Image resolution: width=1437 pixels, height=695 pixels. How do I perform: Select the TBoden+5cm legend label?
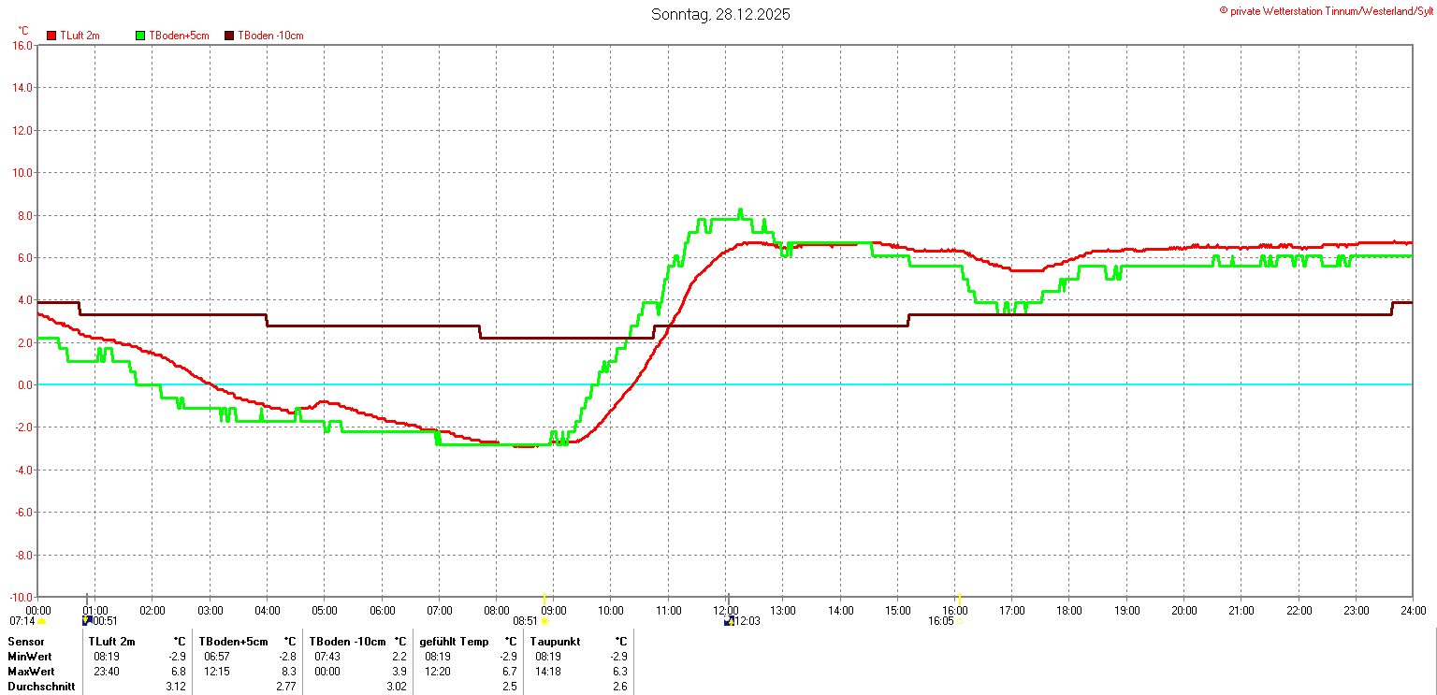[x=179, y=36]
